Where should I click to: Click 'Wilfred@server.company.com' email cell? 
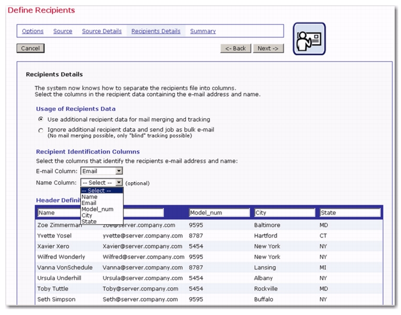click(143, 257)
